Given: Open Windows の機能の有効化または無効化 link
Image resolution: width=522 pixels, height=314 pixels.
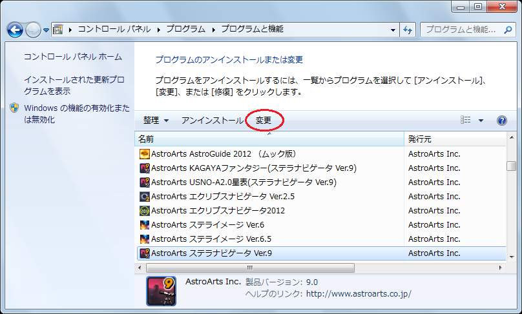Looking at the screenshot, I should pos(77,113).
